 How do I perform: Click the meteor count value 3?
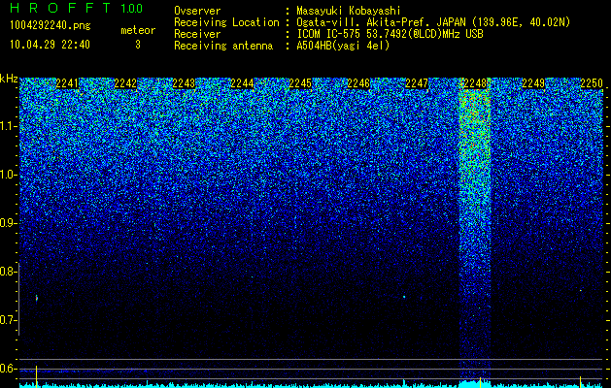coord(138,45)
